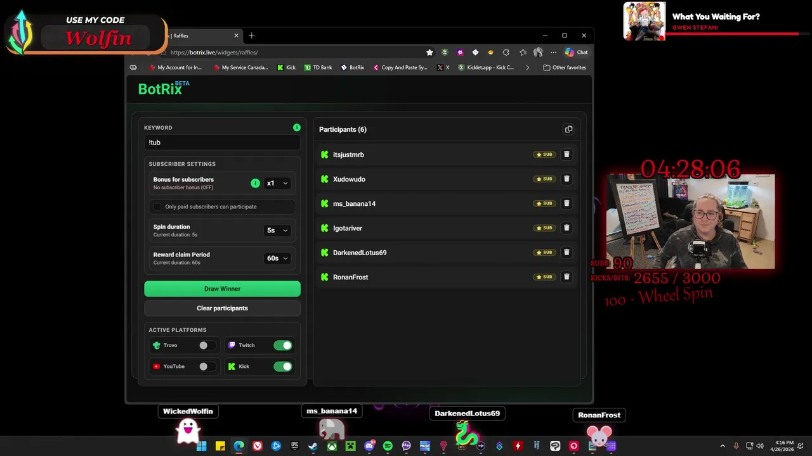Open volume control in system tray

[x=760, y=446]
